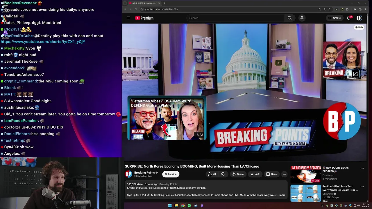Open the external link icon on end card
The image size is (372, 209).
355,74
